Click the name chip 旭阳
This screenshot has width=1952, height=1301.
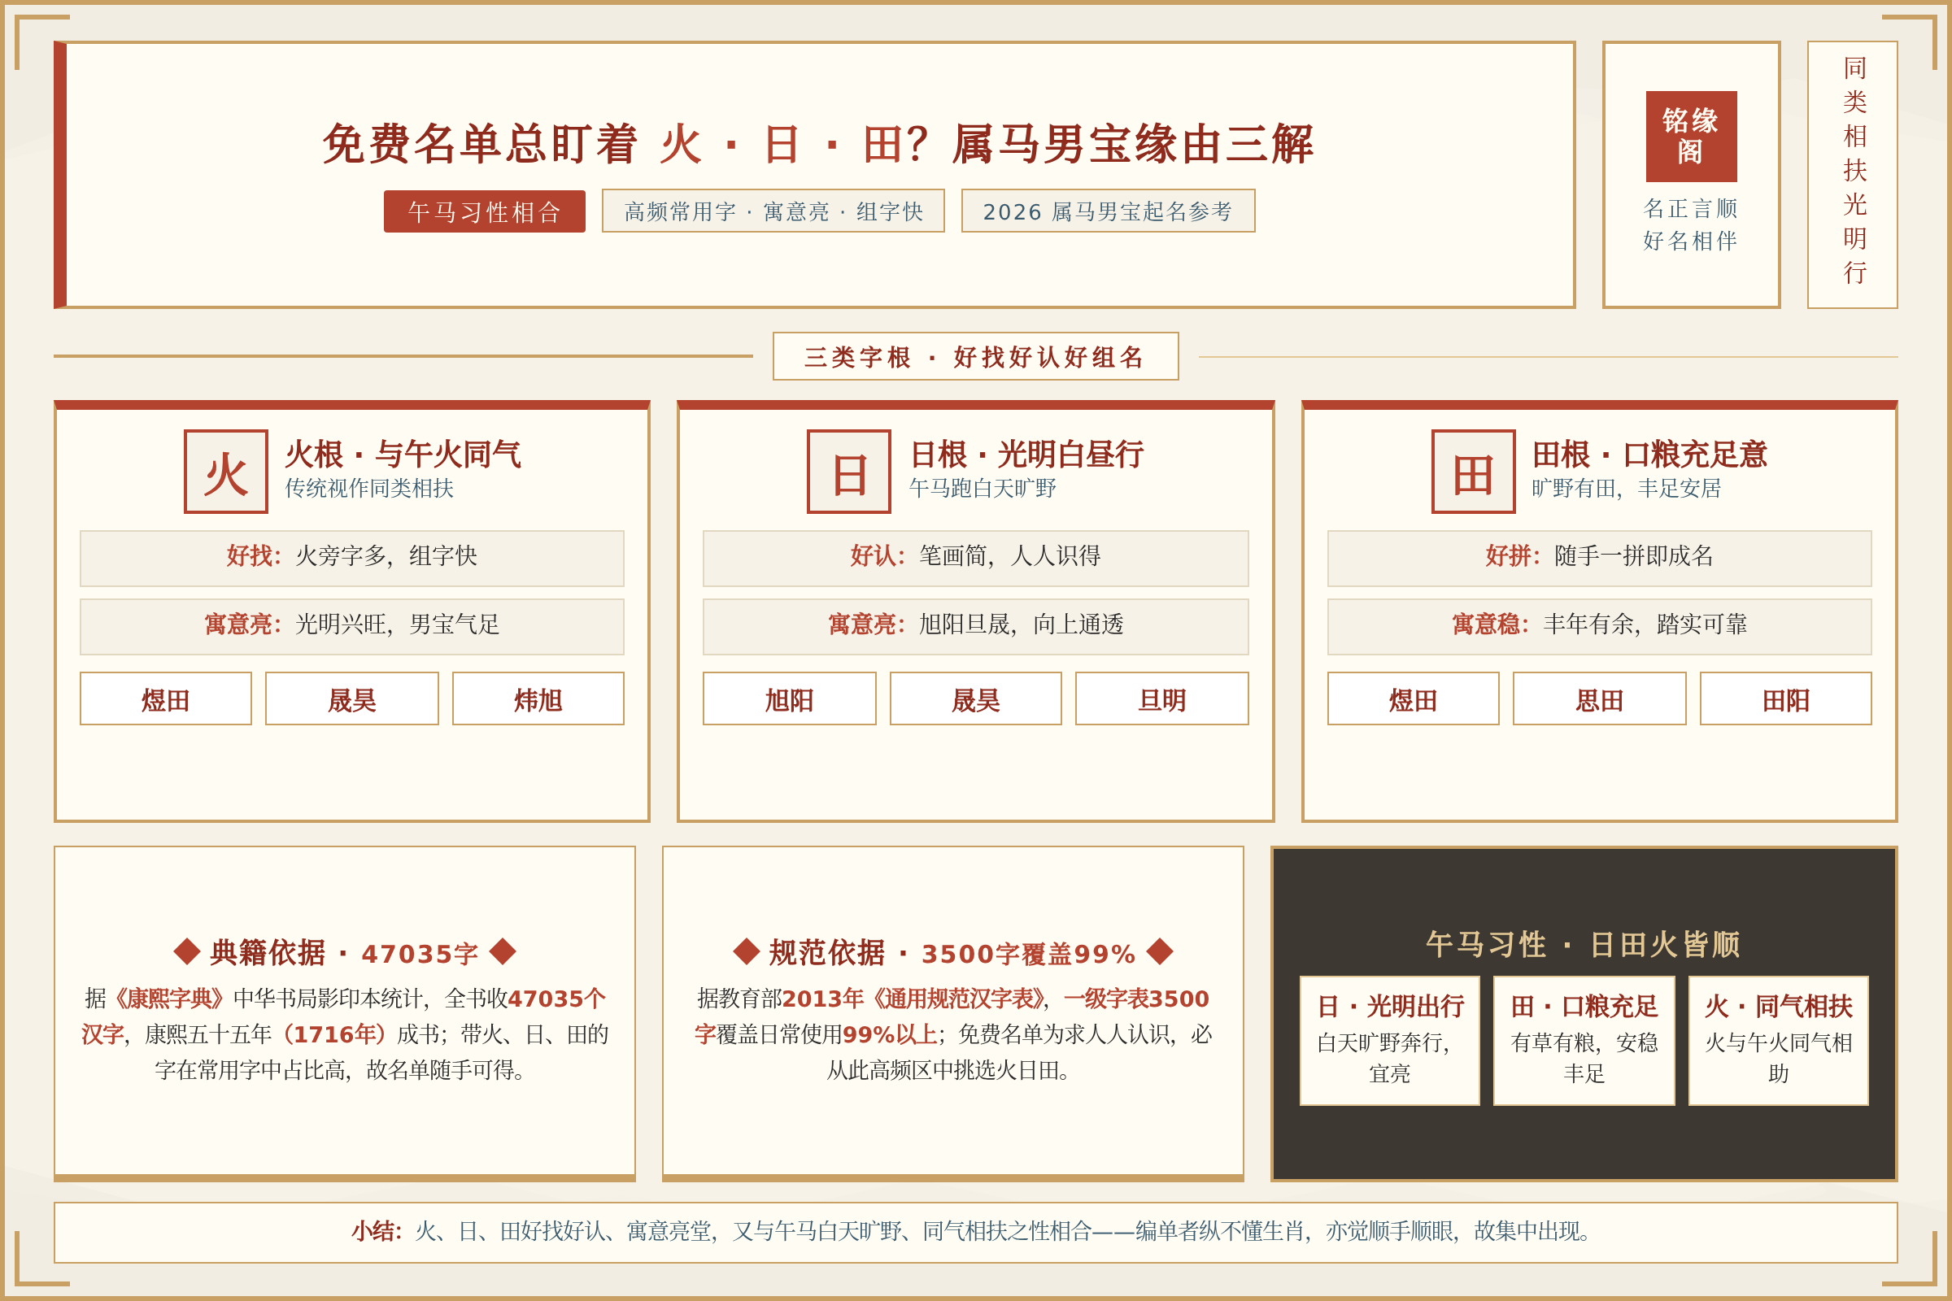(789, 698)
